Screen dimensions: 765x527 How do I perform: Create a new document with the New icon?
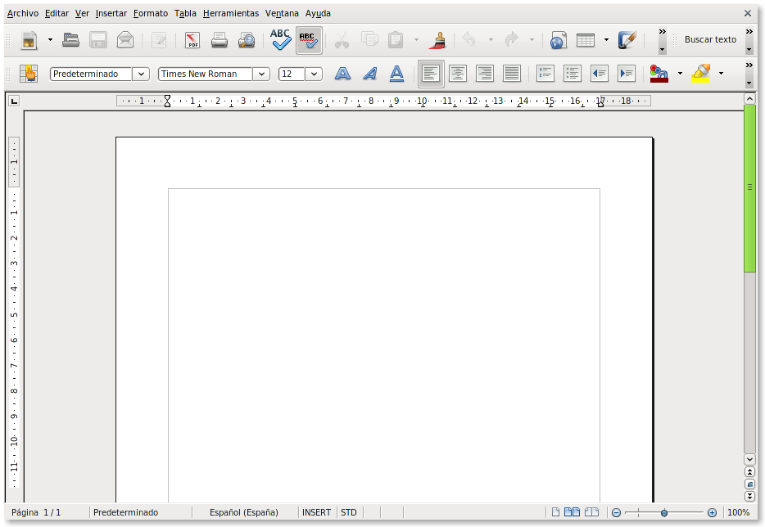click(x=29, y=40)
